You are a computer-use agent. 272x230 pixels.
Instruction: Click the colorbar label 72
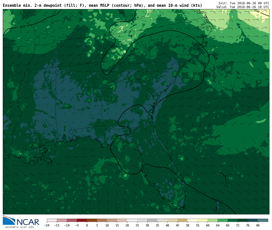tap(238, 225)
